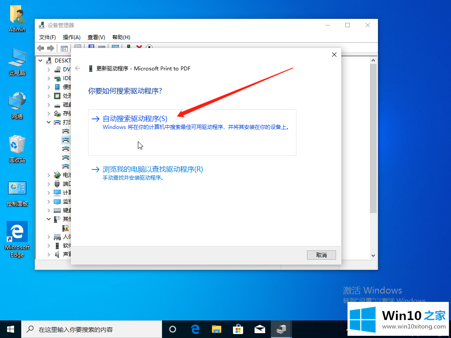Screen dimensions: 451x338
Task: Select the monitors (监视器) category icon
Action: click(x=58, y=202)
